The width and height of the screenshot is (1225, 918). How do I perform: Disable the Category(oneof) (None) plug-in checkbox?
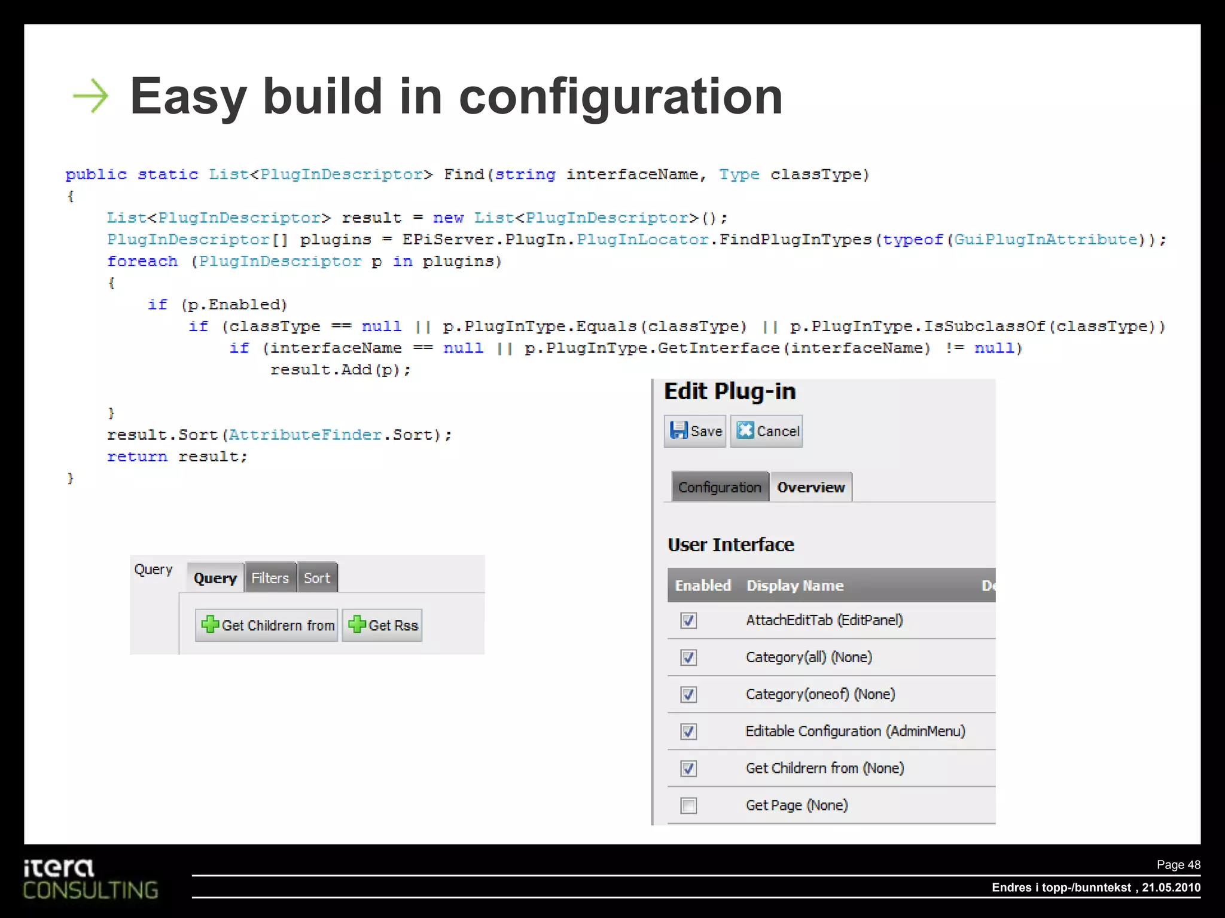(688, 694)
